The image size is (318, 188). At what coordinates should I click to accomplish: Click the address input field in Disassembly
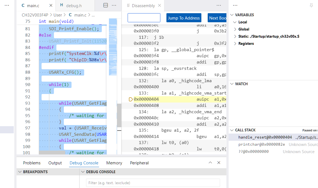click(x=144, y=18)
